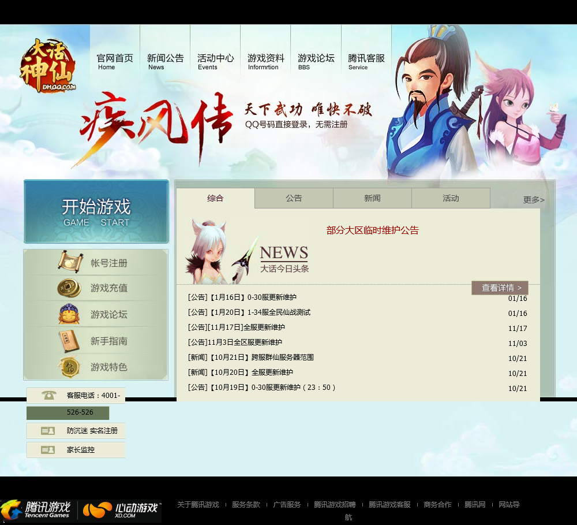577x525 pixels.
Task: Click the telephone icon beside 客服电话
Action: point(48,395)
